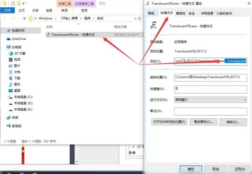Click the 目标(T) text field

point(210,61)
